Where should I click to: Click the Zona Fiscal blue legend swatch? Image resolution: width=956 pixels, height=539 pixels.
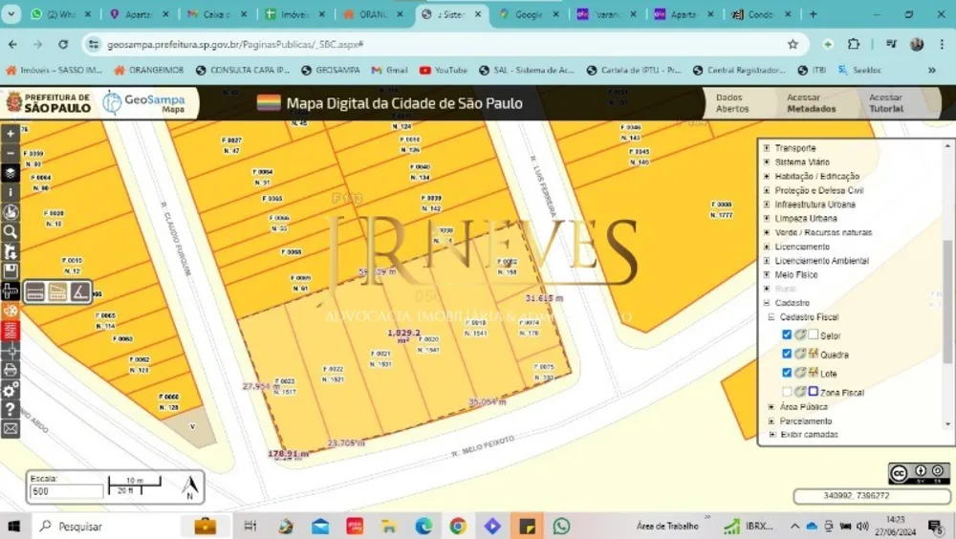coord(814,392)
